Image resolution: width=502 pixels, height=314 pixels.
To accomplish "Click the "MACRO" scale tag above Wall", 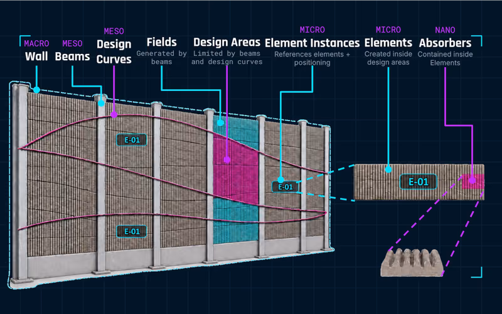I will (36, 43).
